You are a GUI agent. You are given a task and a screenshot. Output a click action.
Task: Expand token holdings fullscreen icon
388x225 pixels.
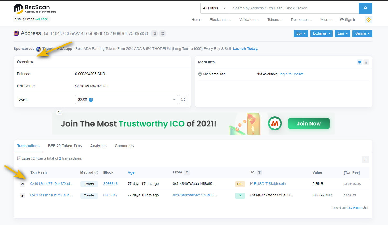pyautogui.click(x=183, y=99)
